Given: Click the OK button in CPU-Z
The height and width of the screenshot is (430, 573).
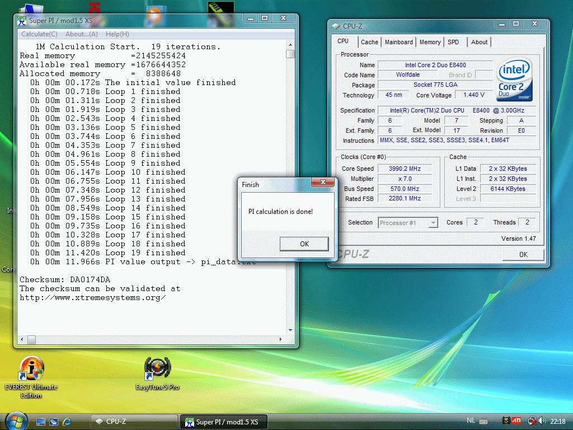Looking at the screenshot, I should [x=523, y=255].
